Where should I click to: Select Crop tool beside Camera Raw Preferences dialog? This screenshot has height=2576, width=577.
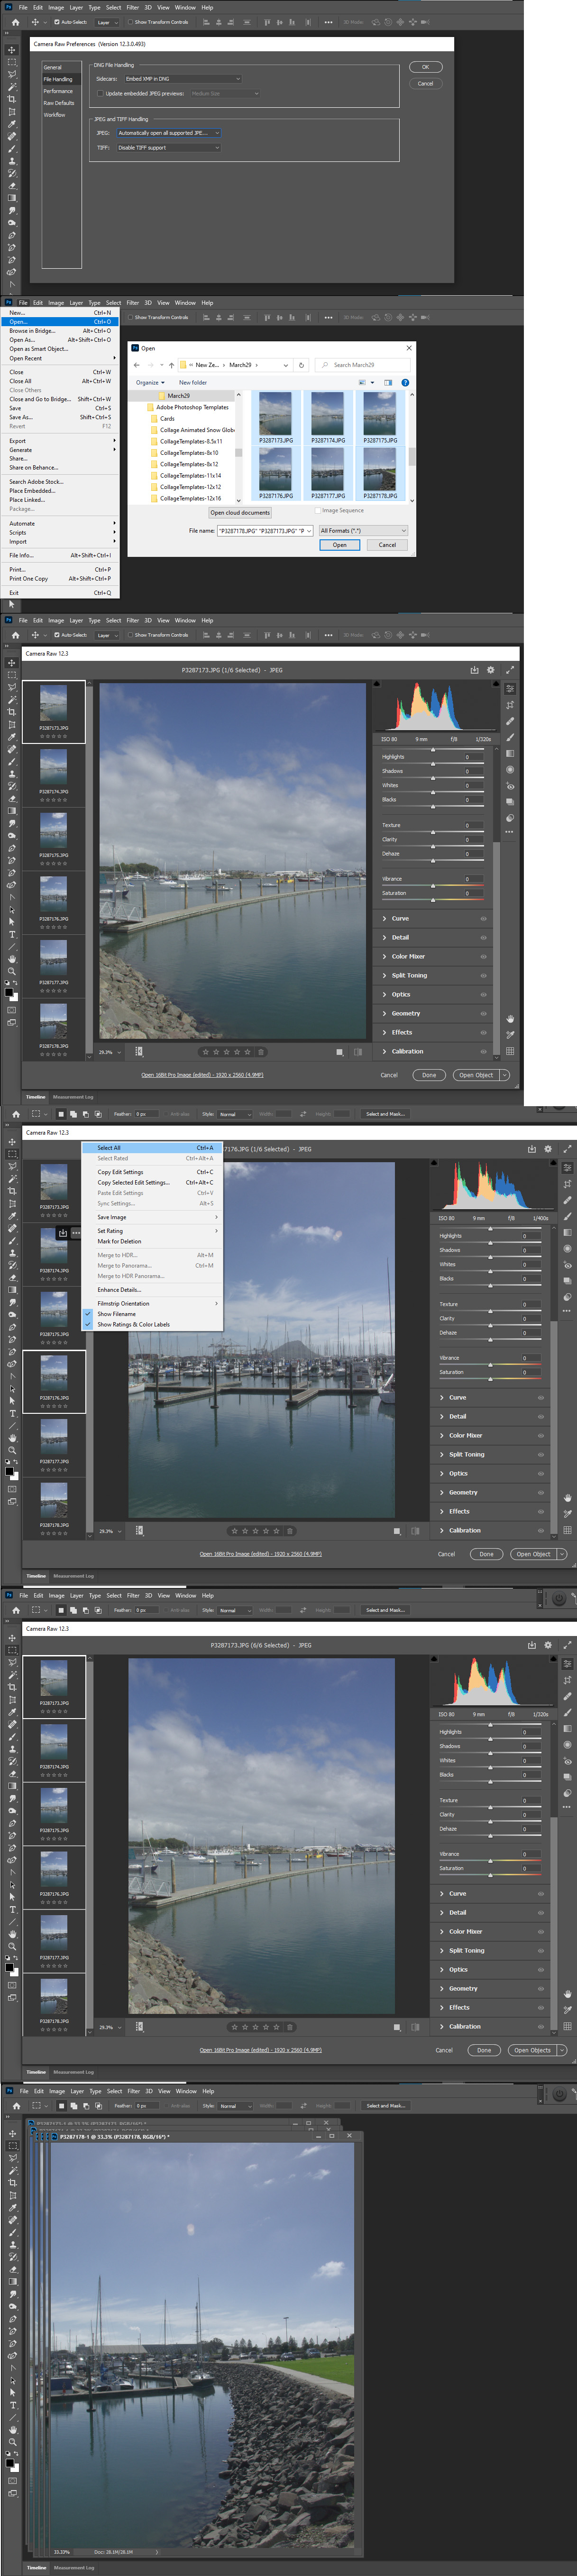coord(12,100)
